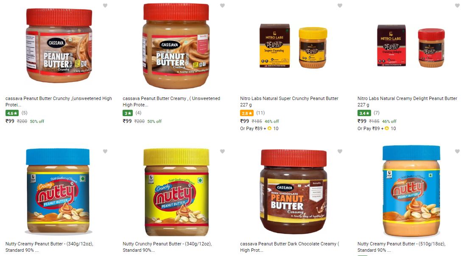Click the 4.6 star rating badge
Viewport: 461px width, 256px height.
[x=12, y=113]
